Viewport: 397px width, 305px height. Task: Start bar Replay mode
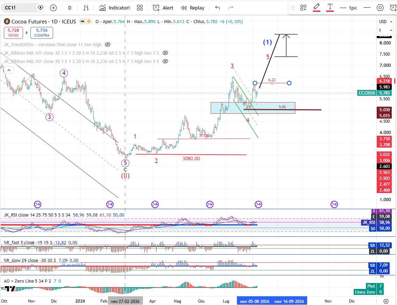(x=193, y=8)
